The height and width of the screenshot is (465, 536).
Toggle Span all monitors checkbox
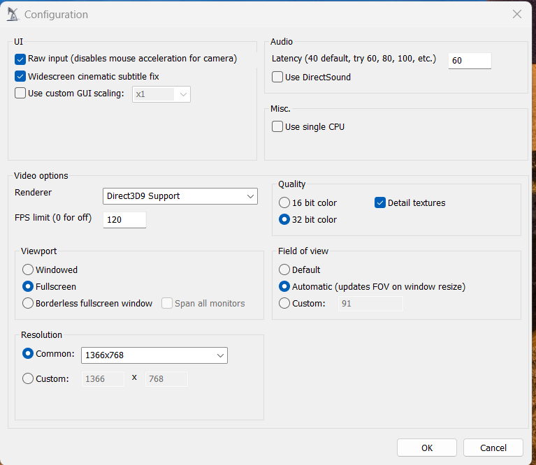point(167,303)
